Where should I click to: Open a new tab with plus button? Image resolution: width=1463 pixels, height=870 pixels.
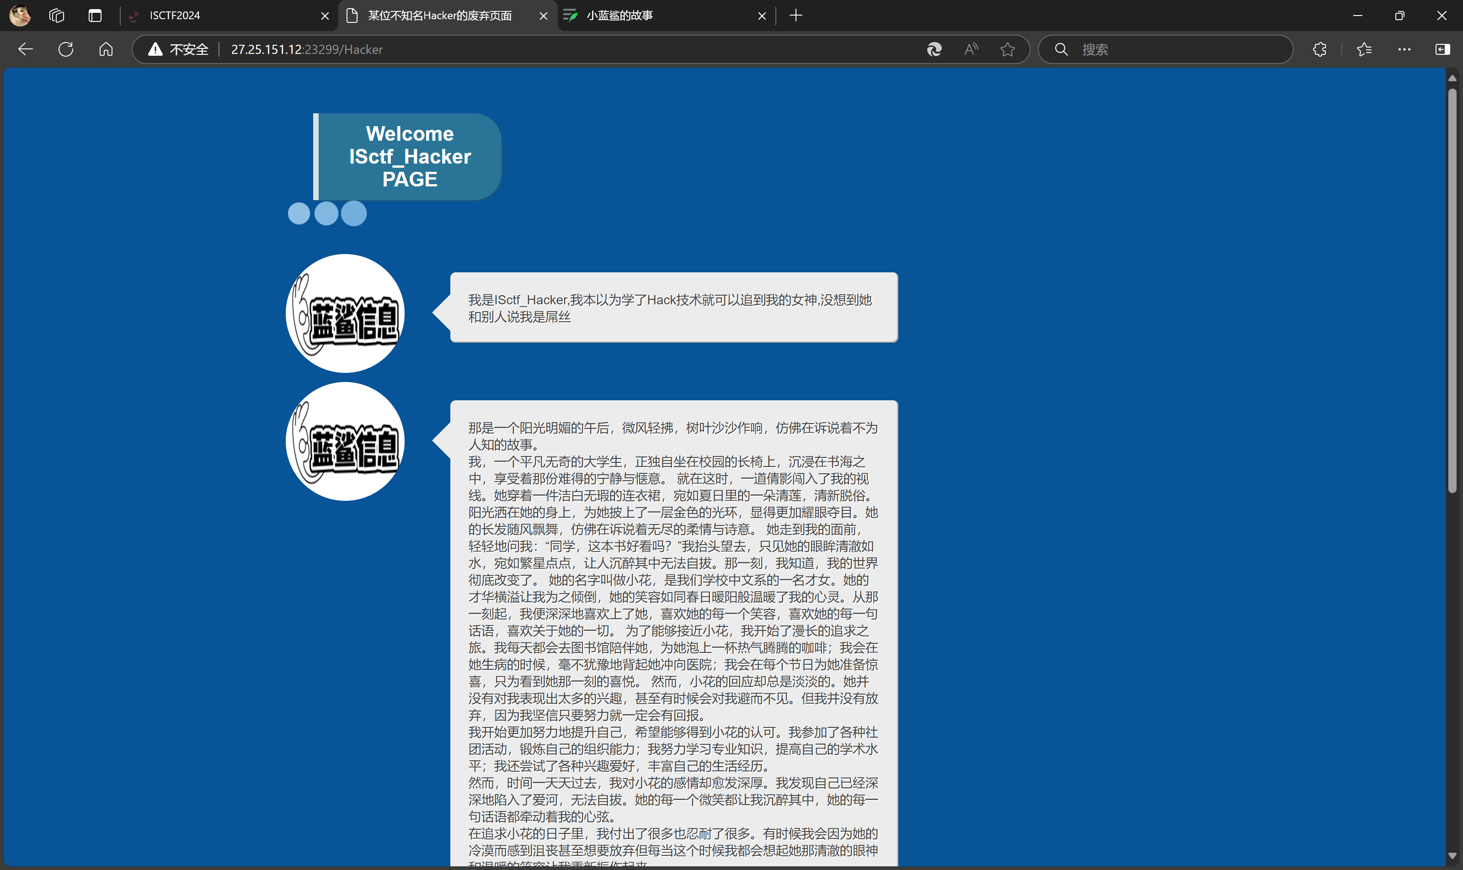click(x=796, y=15)
